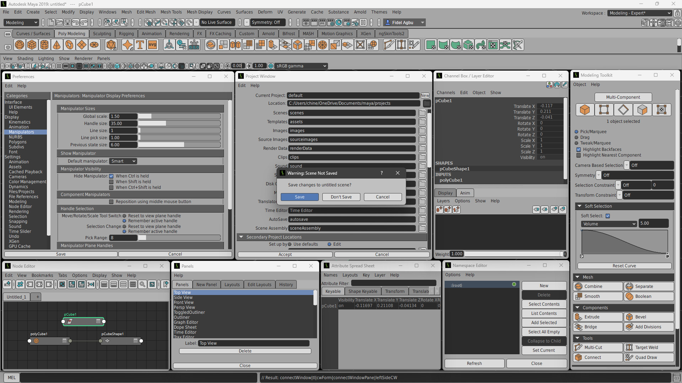Open the Volume falloff dropdown in Soft Selection
Viewport: 682px width, 383px height.
click(x=608, y=224)
